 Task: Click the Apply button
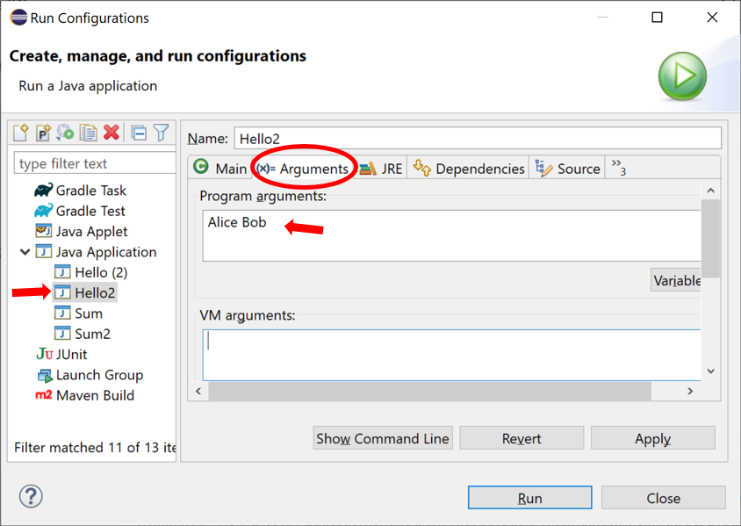(652, 438)
